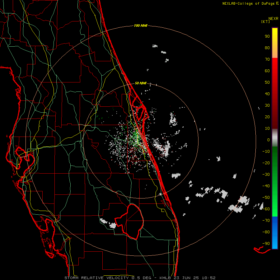Select the 100 NMI range ring label
The width and height of the screenshot is (280, 280).
[141, 26]
